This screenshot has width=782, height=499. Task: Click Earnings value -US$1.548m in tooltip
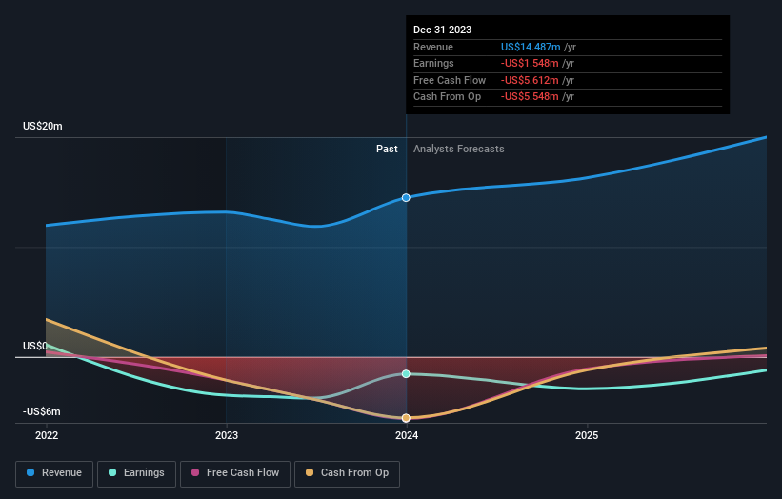pos(530,63)
